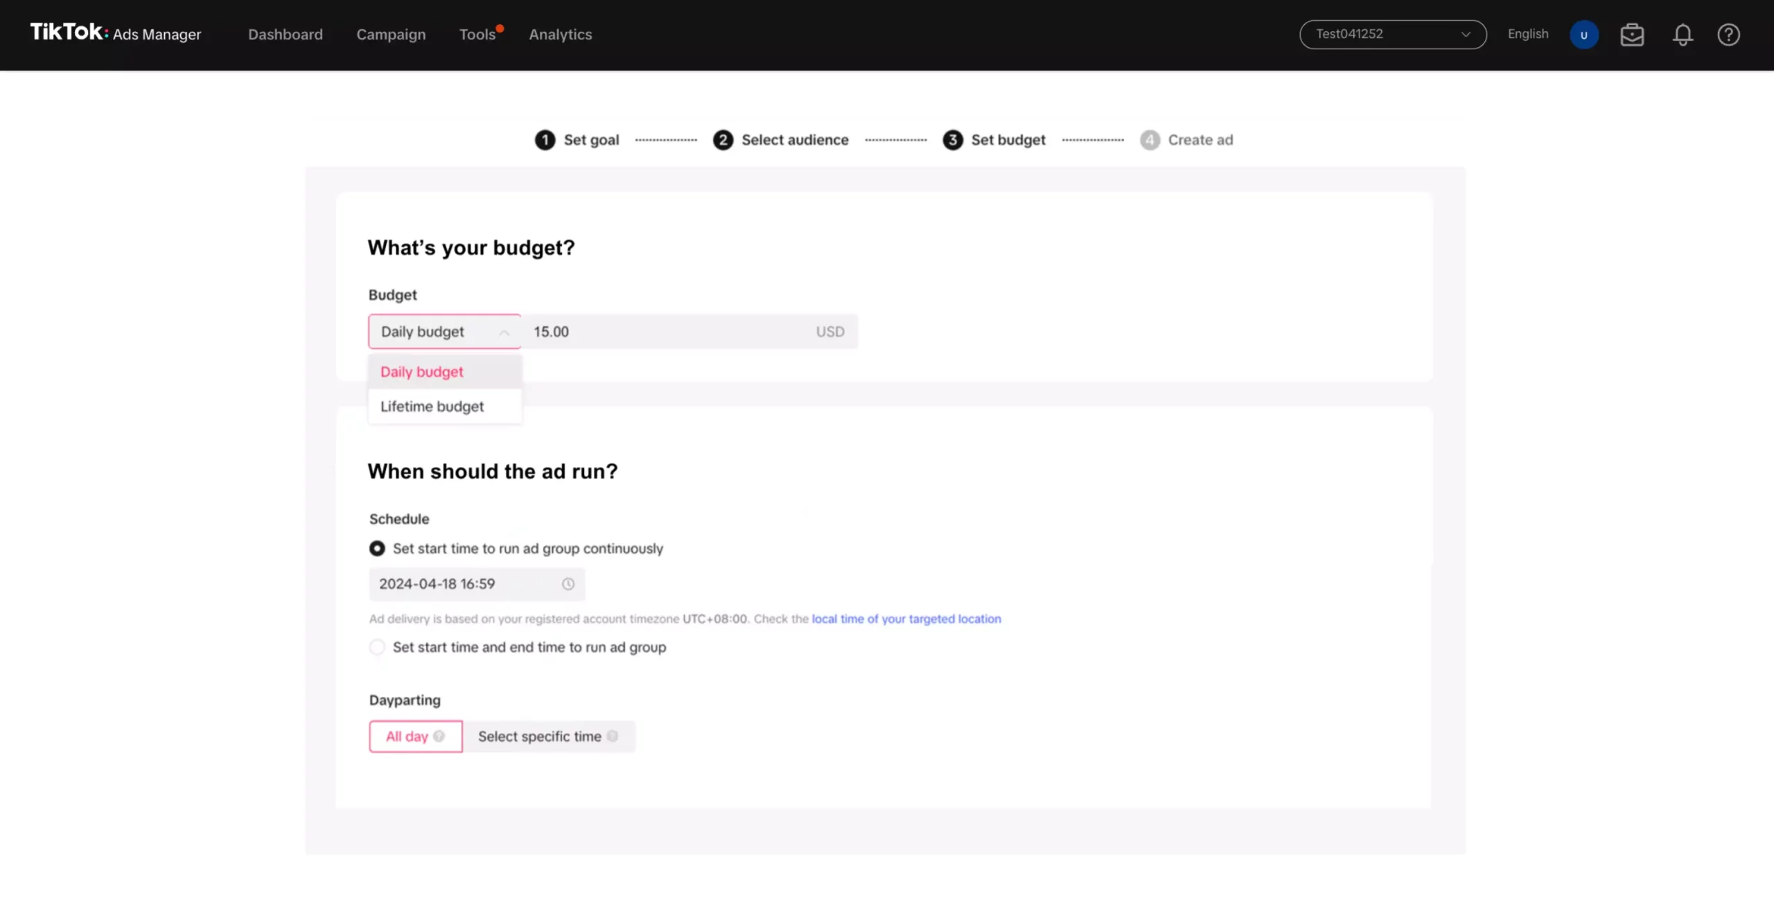Go to the Analytics menu

click(x=560, y=34)
